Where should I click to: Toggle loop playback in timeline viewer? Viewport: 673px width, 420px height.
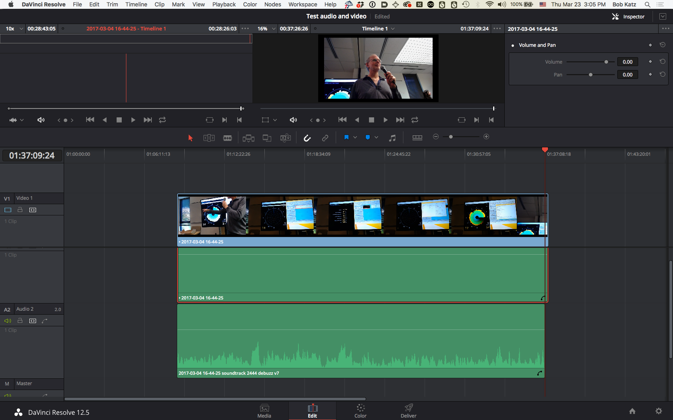click(415, 120)
